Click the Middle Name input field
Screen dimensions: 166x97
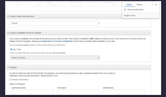point(124,92)
